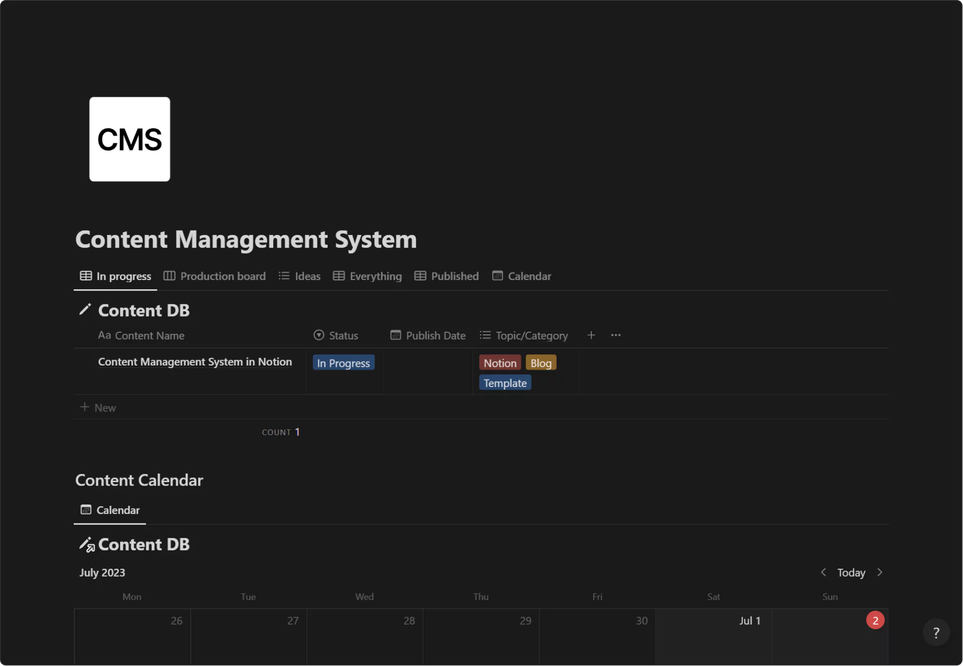Open Content Management System in Notion entry
Screen dimensions: 963x666
coord(195,362)
